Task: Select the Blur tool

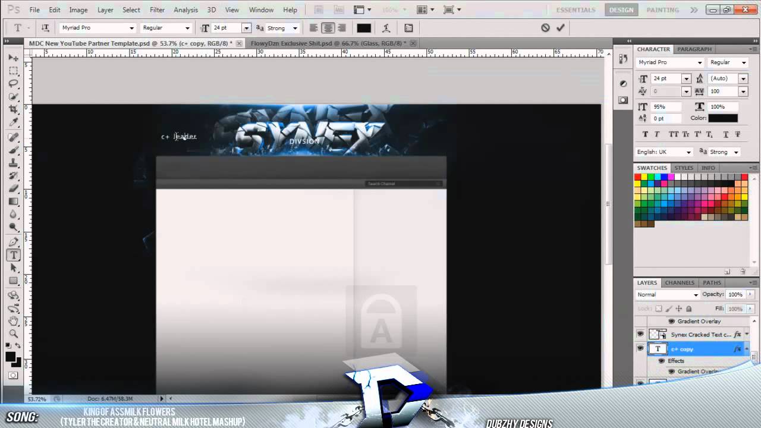Action: click(13, 214)
